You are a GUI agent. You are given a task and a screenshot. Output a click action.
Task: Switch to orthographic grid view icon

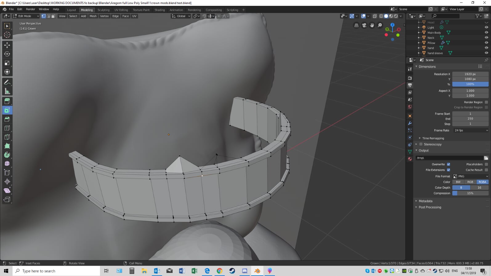click(356, 25)
